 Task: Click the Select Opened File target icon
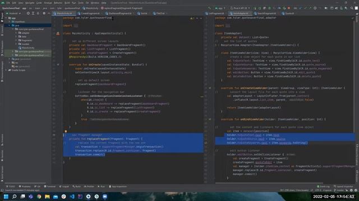(x=28, y=13)
